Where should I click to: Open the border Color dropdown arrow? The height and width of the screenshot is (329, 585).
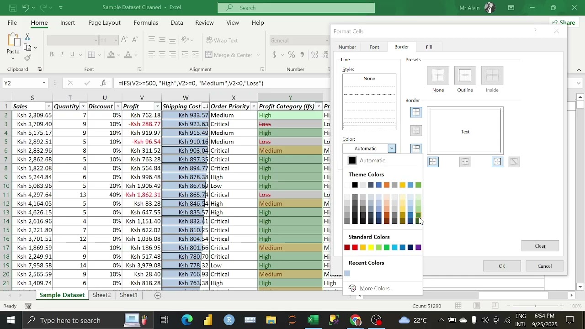coord(392,148)
